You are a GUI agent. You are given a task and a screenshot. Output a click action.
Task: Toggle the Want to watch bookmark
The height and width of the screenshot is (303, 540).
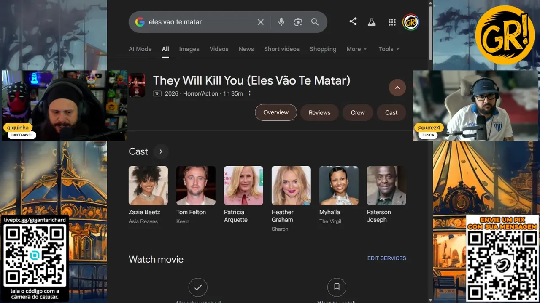[337, 287]
